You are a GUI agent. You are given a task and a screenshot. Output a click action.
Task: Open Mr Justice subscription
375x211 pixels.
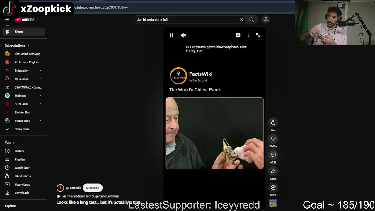point(23,79)
